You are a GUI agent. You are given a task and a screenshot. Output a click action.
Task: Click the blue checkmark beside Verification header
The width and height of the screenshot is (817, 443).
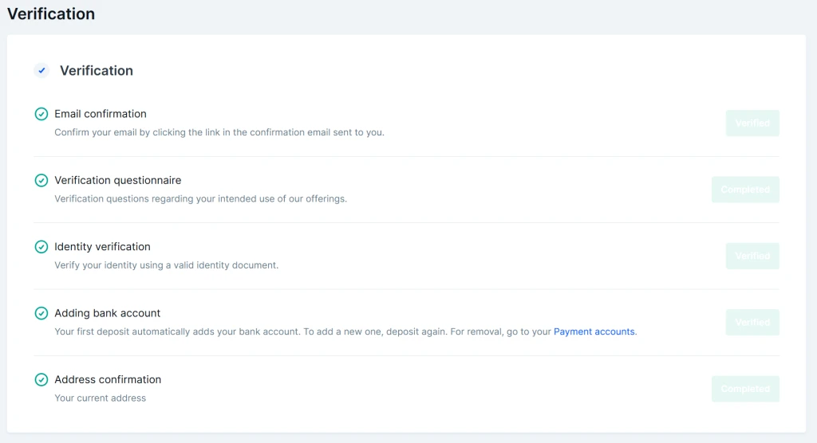click(41, 71)
